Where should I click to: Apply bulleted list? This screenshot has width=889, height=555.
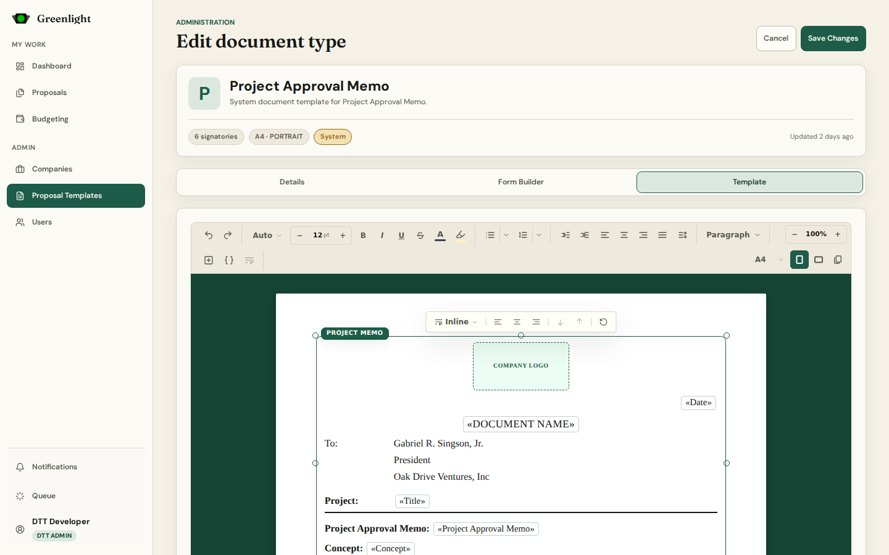[490, 235]
